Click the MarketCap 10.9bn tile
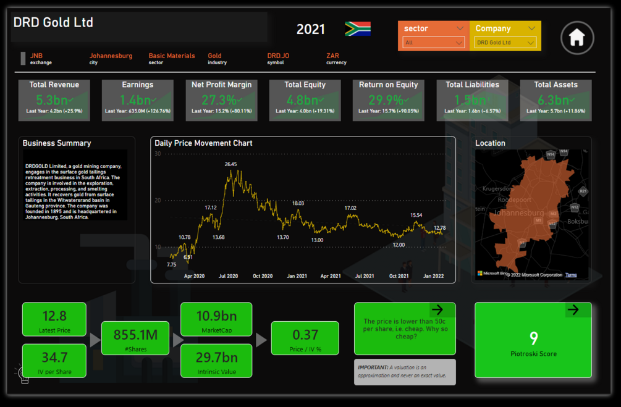Screen dimensions: 621x407 [216, 319]
